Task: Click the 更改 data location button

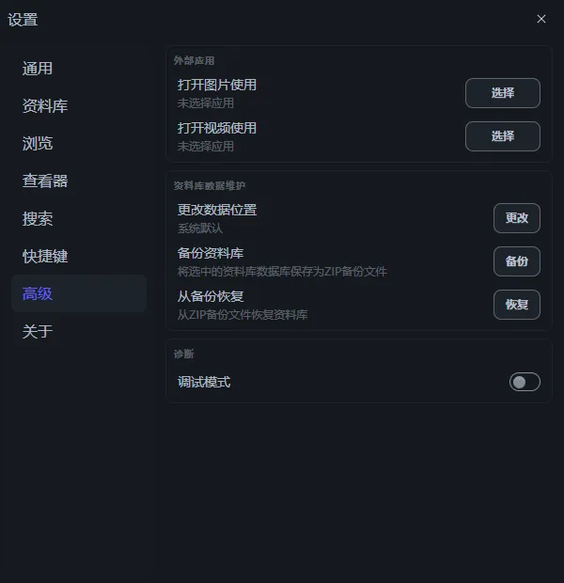Action: 517,218
